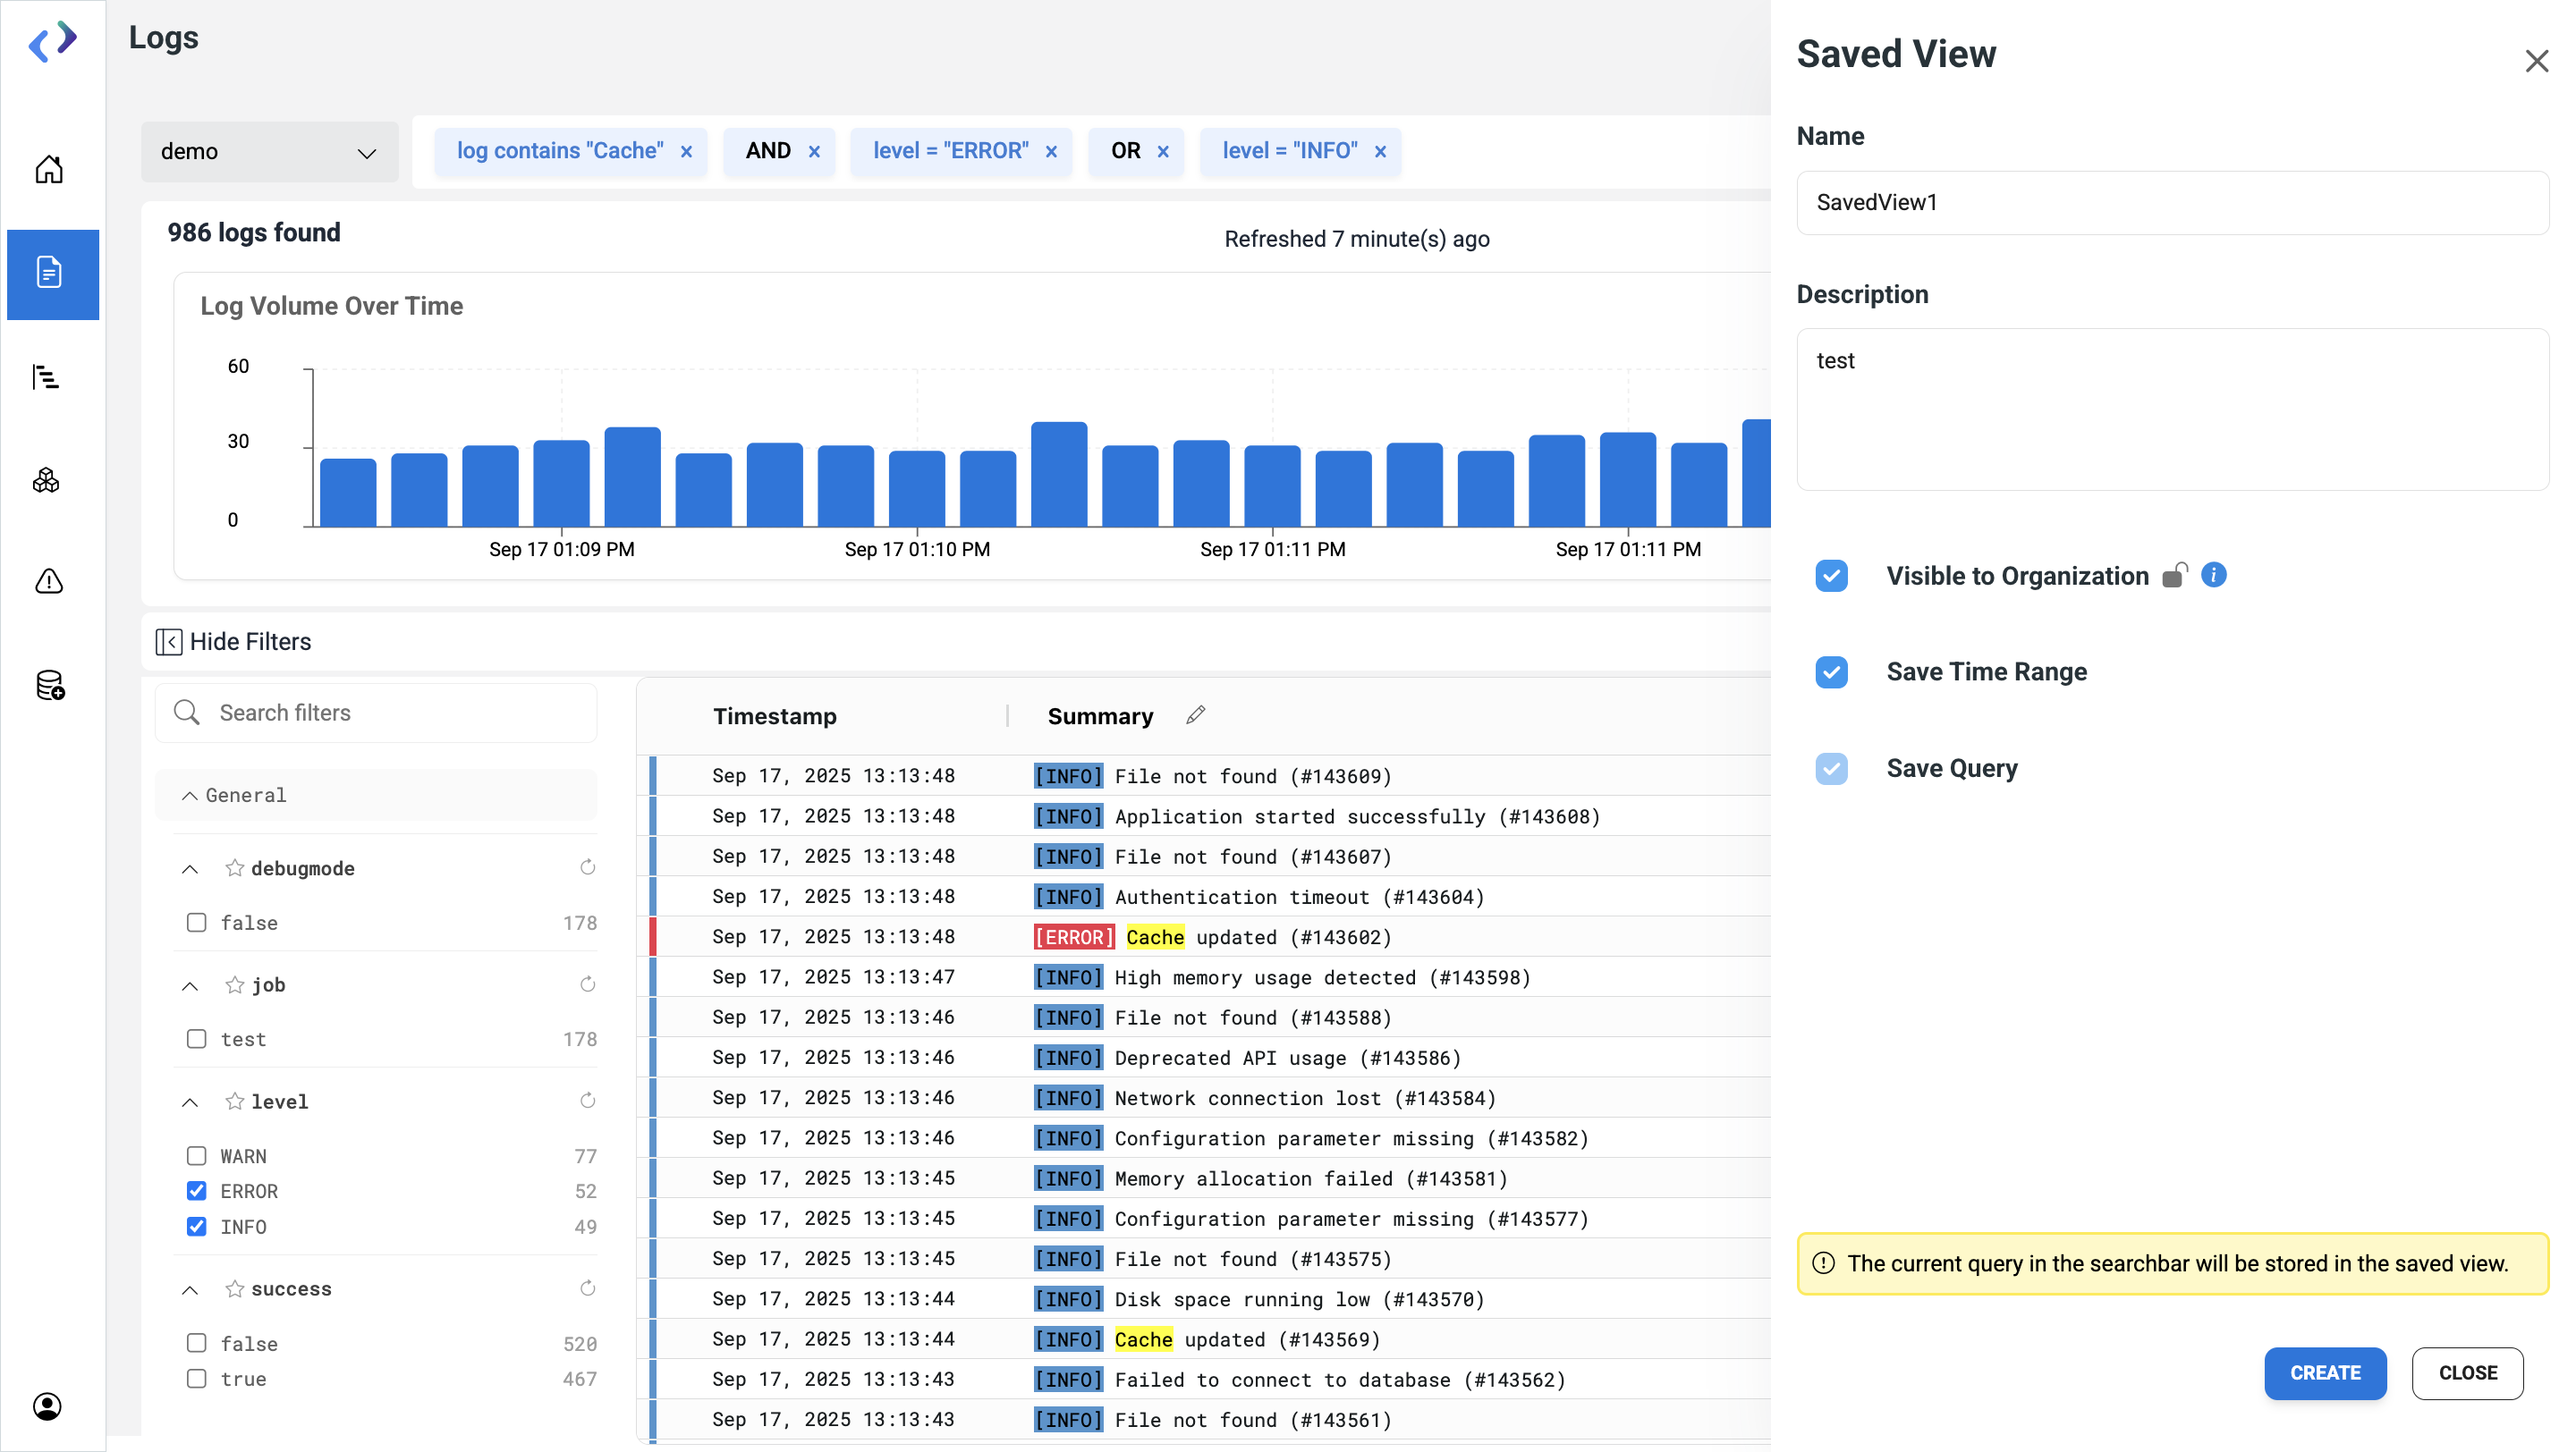Click the CLOSE button
The width and height of the screenshot is (2576, 1452).
tap(2466, 1373)
